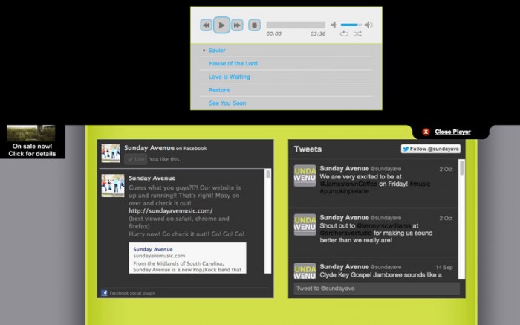Click avatar of Jamestown Coffee tweet
This screenshot has width=520, height=325.
(x=305, y=176)
